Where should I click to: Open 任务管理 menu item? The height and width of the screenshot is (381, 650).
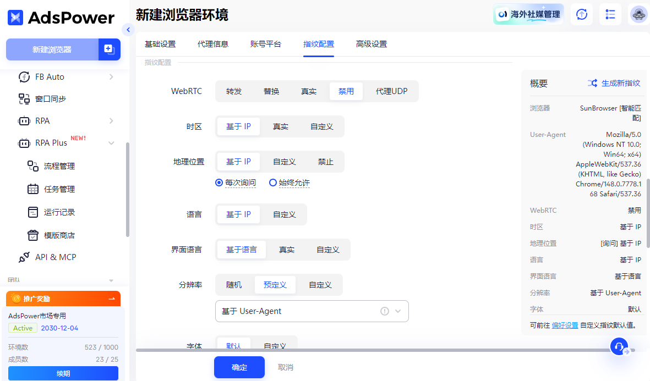[x=59, y=189]
